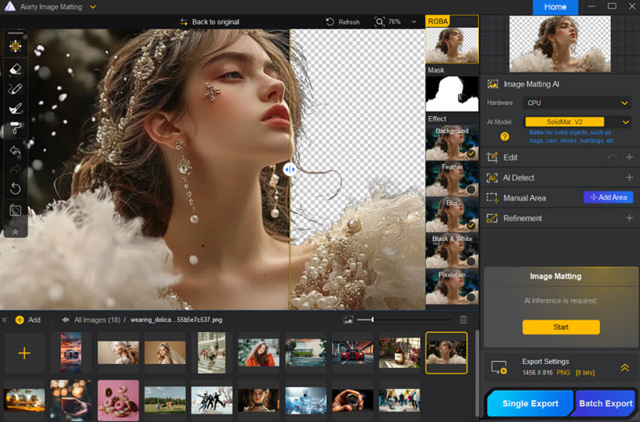Click the thumbnail size image icon
The height and width of the screenshot is (422, 640).
348,320
